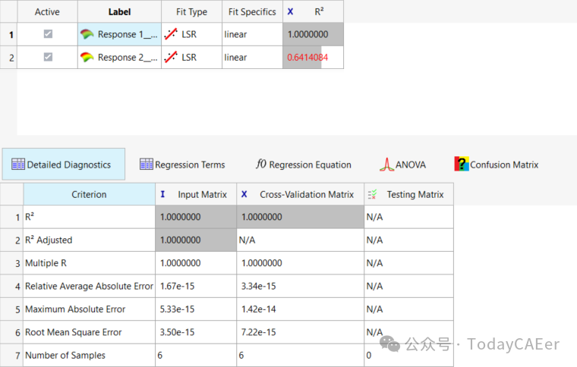Click the Fit Specifics column header
The height and width of the screenshot is (367, 577).
pyautogui.click(x=252, y=12)
